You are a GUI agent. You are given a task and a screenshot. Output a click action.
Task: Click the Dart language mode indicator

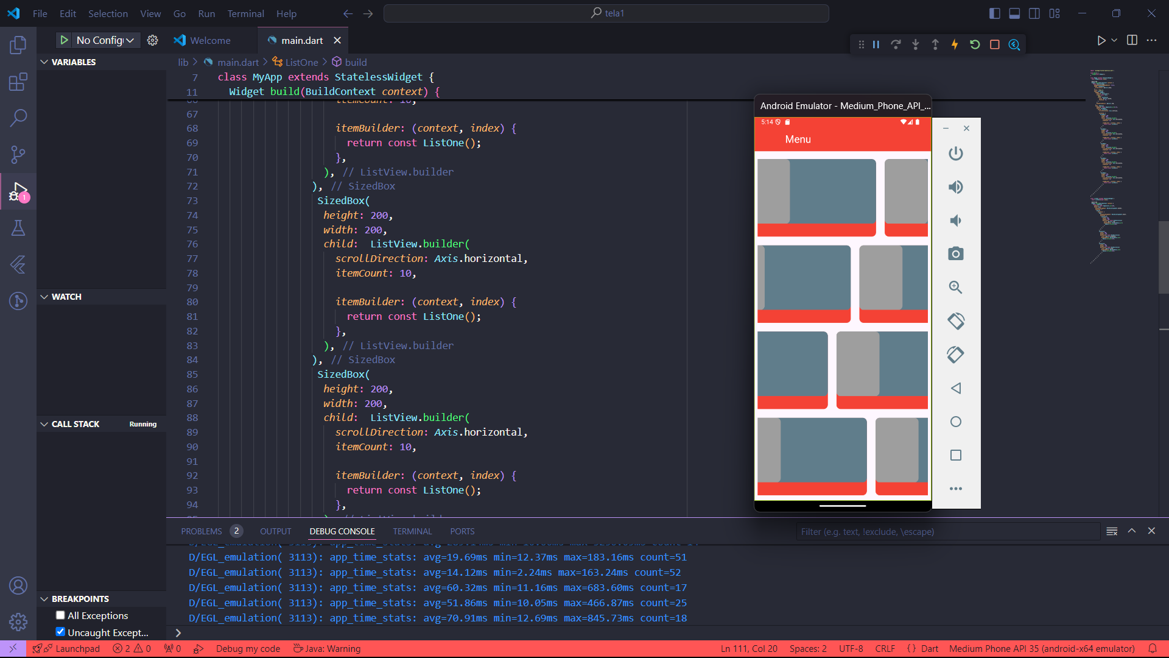point(929,649)
